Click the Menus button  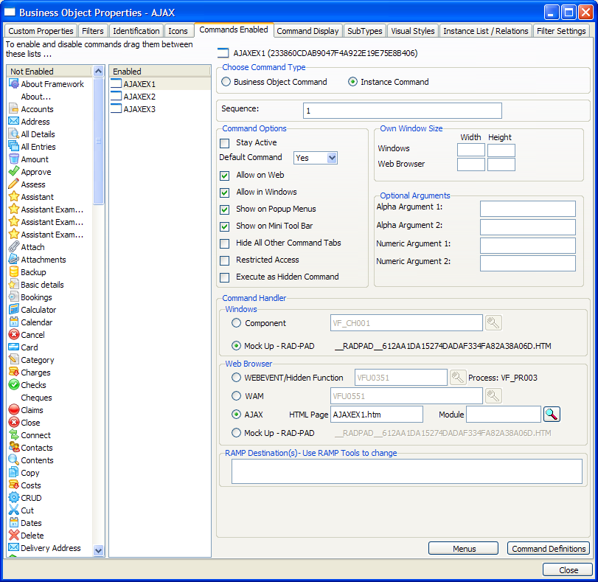[463, 549]
